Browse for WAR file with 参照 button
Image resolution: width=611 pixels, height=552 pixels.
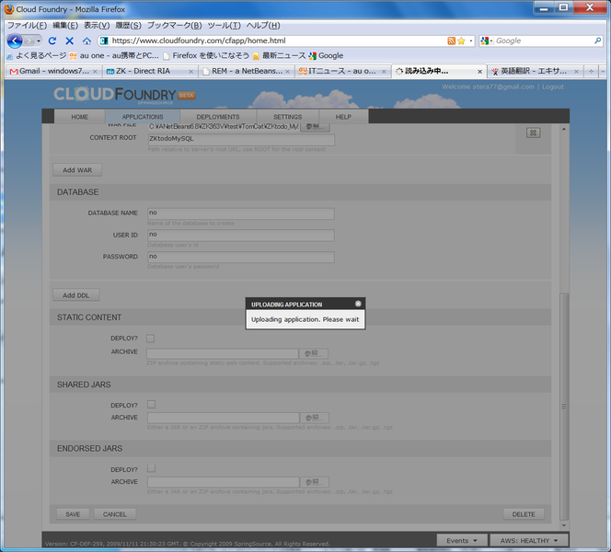(x=315, y=126)
